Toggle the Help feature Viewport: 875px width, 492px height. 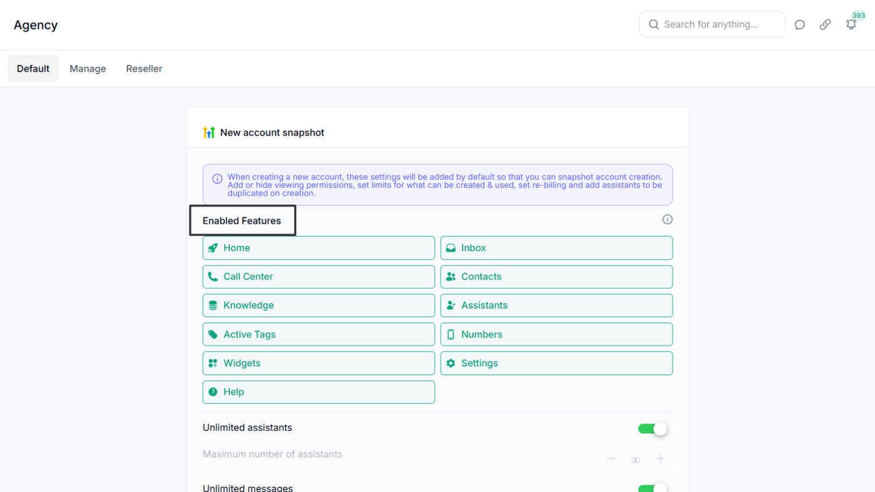(x=319, y=392)
